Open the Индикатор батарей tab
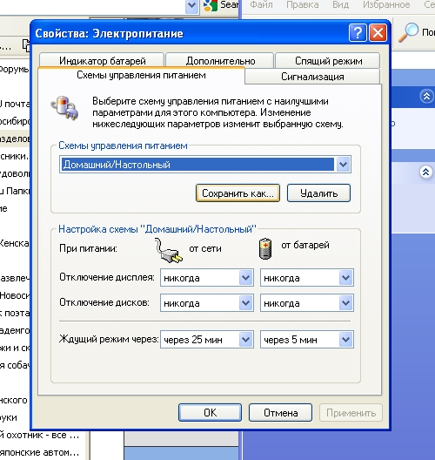 coord(102,60)
